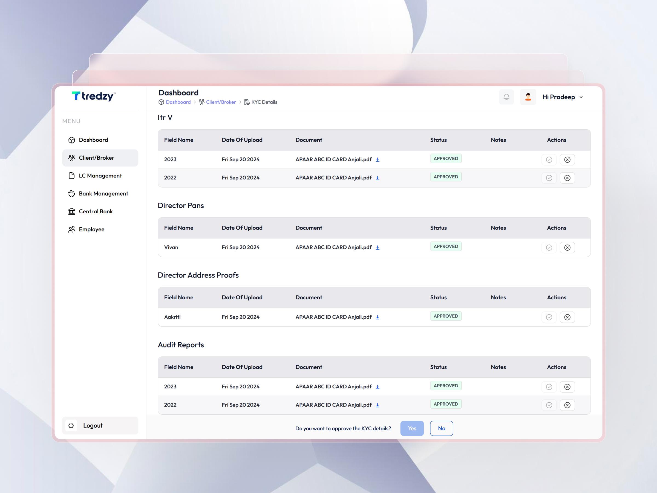Download Vivan's APAAR ID card PDF

click(x=378, y=247)
